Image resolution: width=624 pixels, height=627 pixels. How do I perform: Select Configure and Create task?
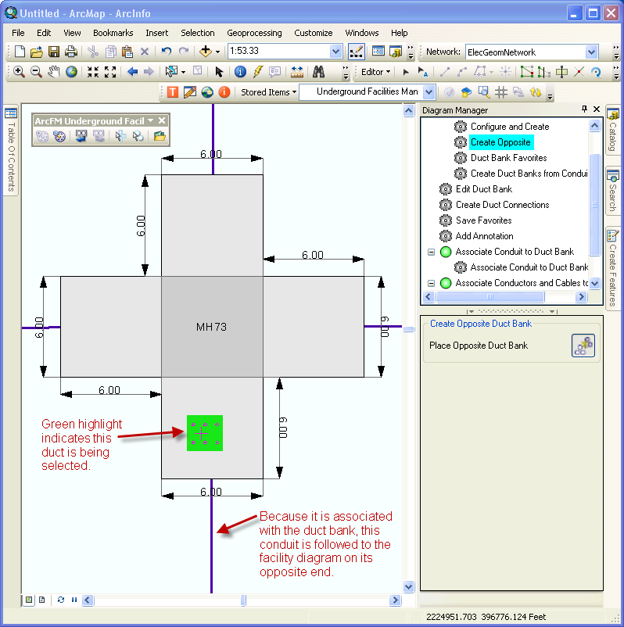tap(510, 127)
